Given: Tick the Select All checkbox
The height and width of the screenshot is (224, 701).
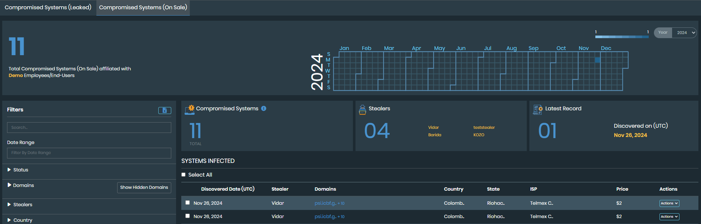Looking at the screenshot, I should point(183,175).
